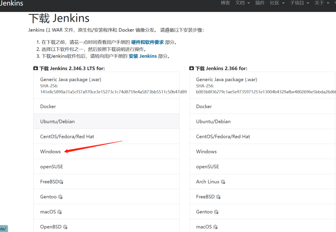Click gear icon next to LTS Gentoo
The image size is (336, 232).
point(60,197)
